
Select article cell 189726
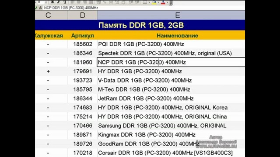pos(83,143)
